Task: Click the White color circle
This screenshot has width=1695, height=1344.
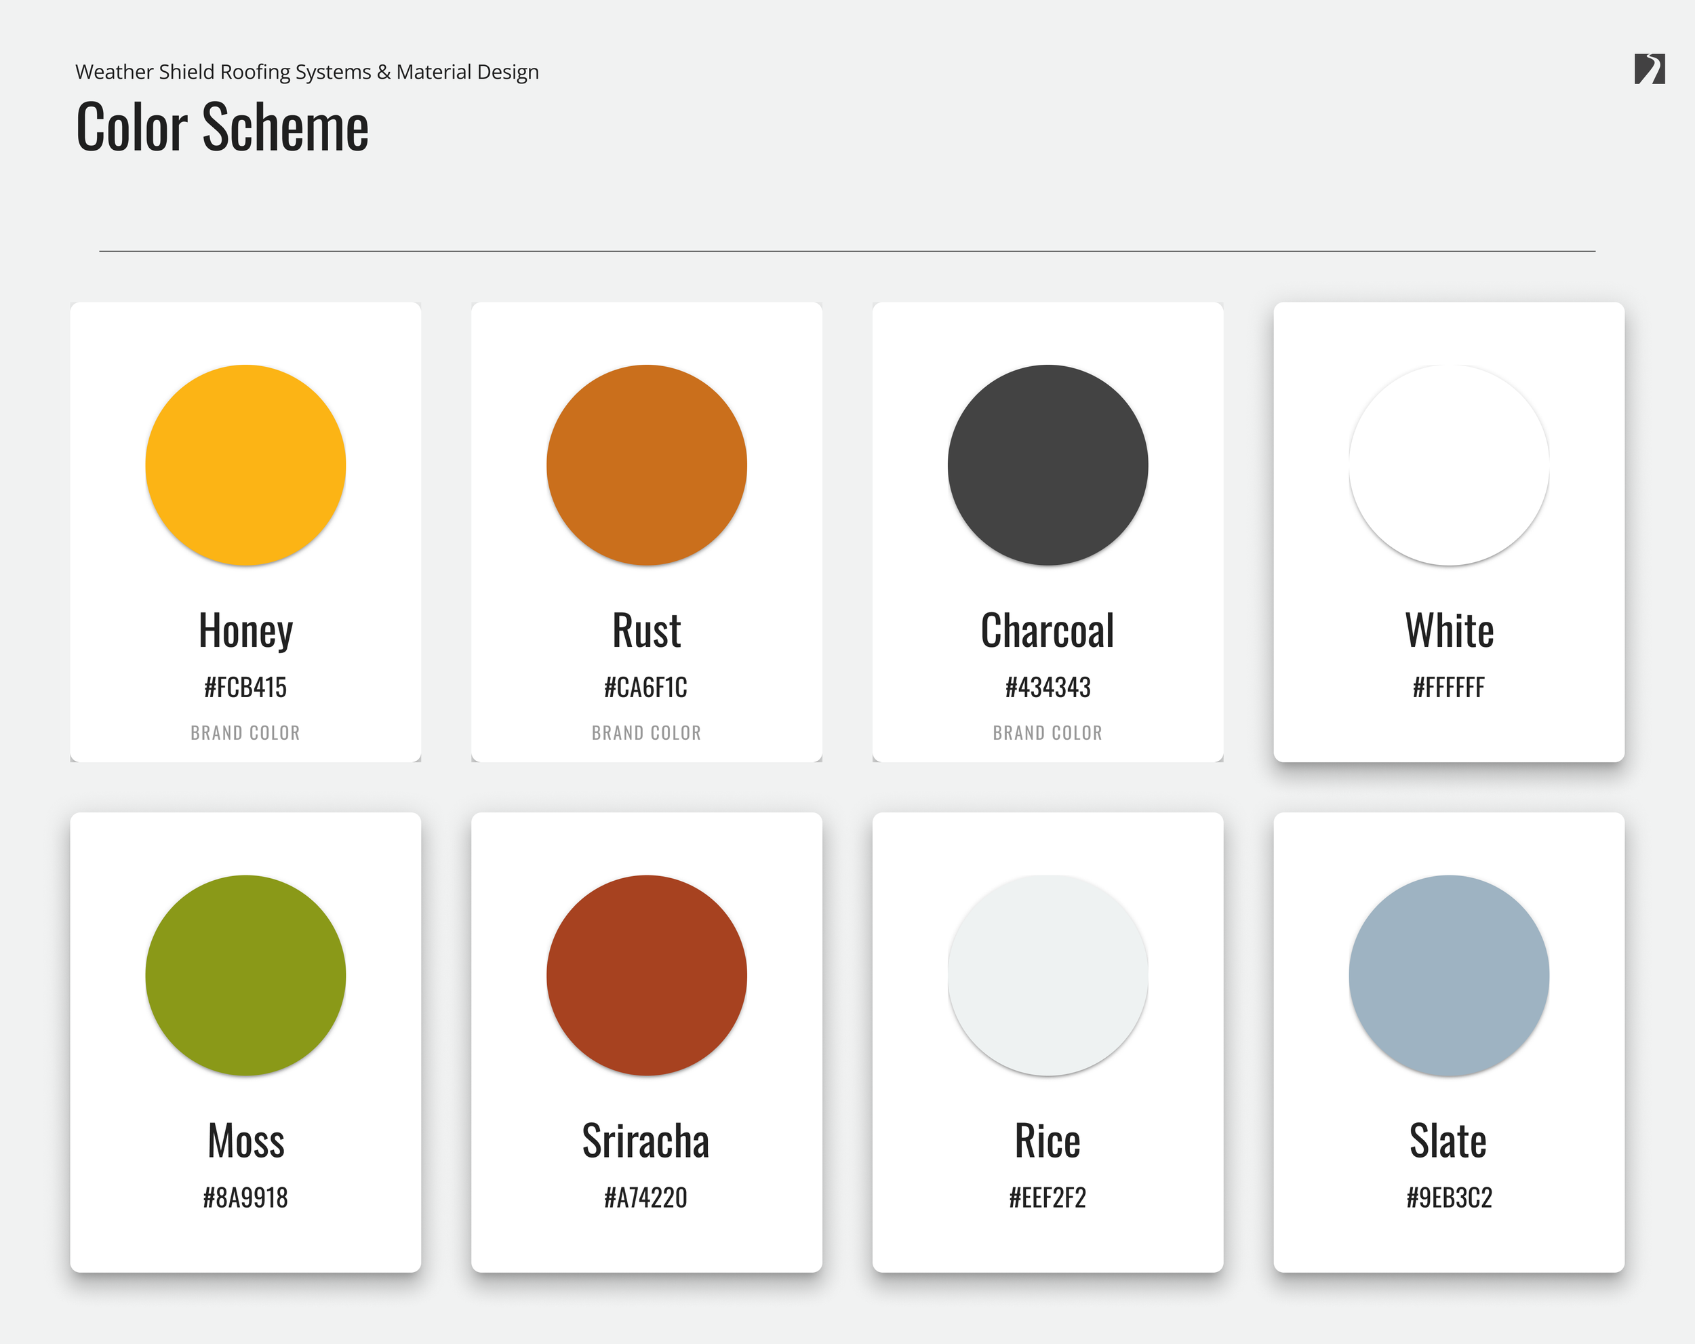Action: 1448,465
